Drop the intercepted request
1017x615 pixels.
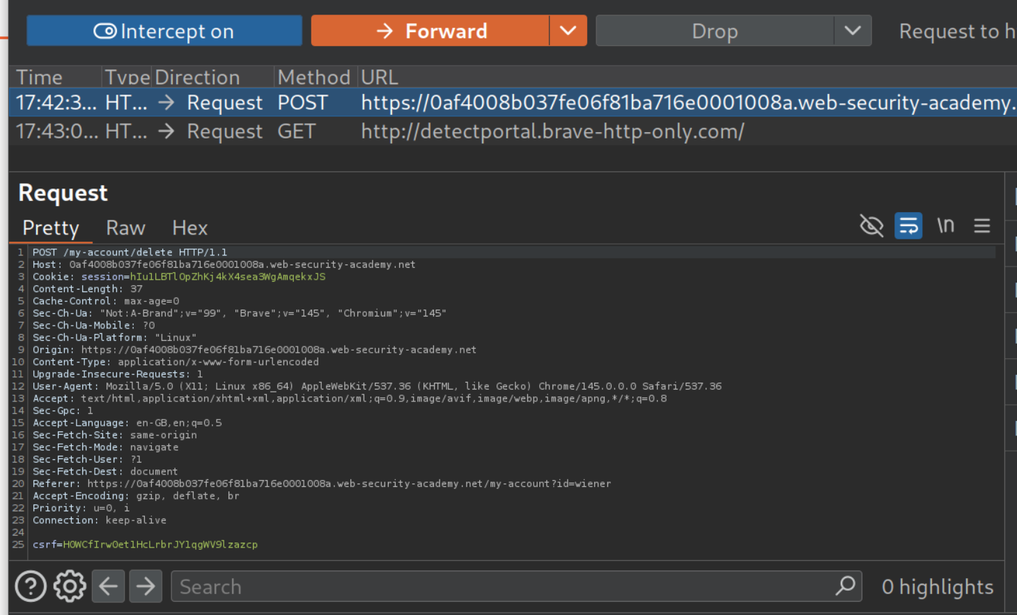(715, 31)
